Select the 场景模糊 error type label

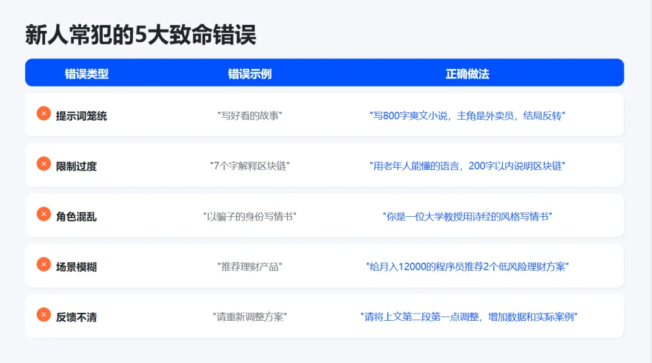coord(77,267)
